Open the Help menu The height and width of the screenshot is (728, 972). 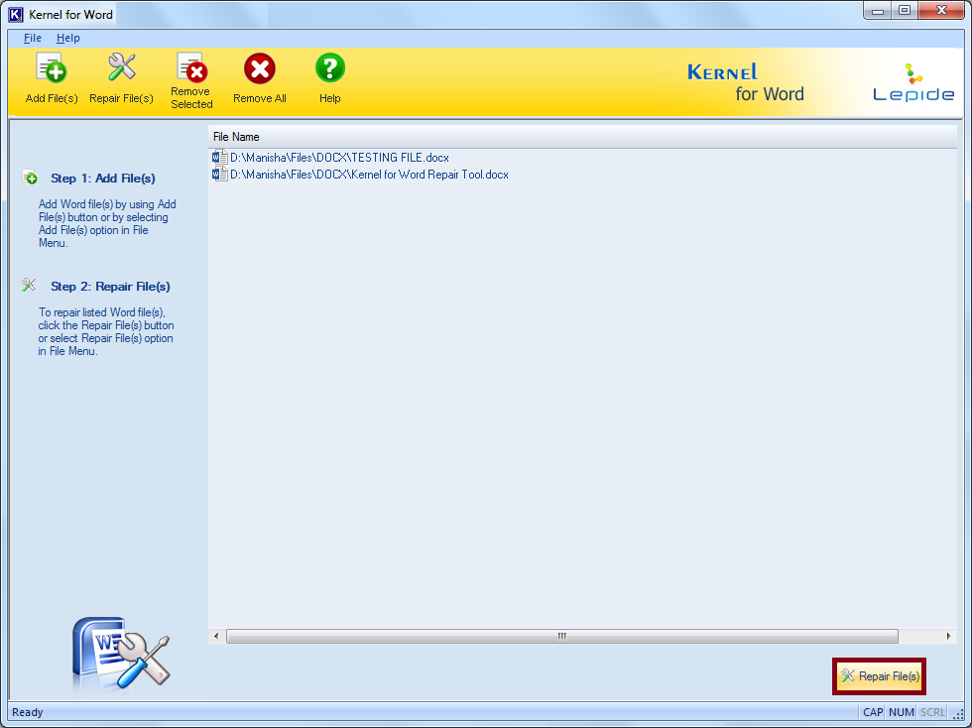[x=68, y=38]
